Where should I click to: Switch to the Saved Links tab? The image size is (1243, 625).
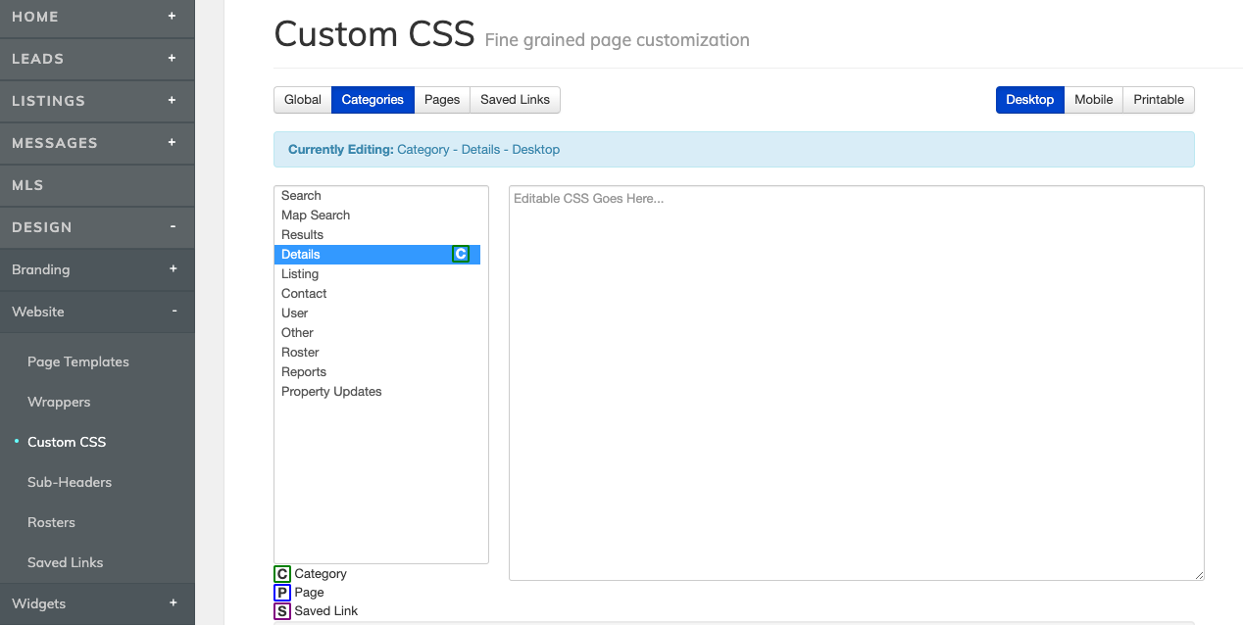point(515,99)
